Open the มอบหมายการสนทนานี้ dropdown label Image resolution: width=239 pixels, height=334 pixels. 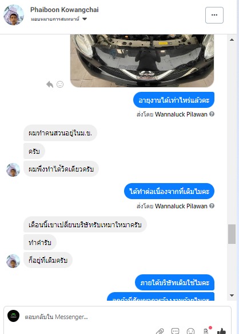[x=55, y=19]
